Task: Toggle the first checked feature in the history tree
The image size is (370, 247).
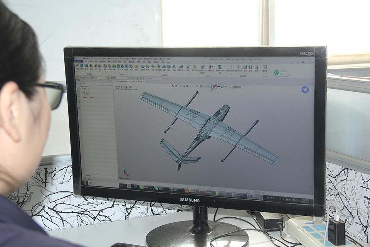Action: point(84,90)
